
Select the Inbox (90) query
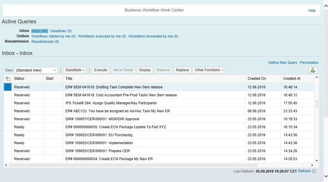(39, 31)
